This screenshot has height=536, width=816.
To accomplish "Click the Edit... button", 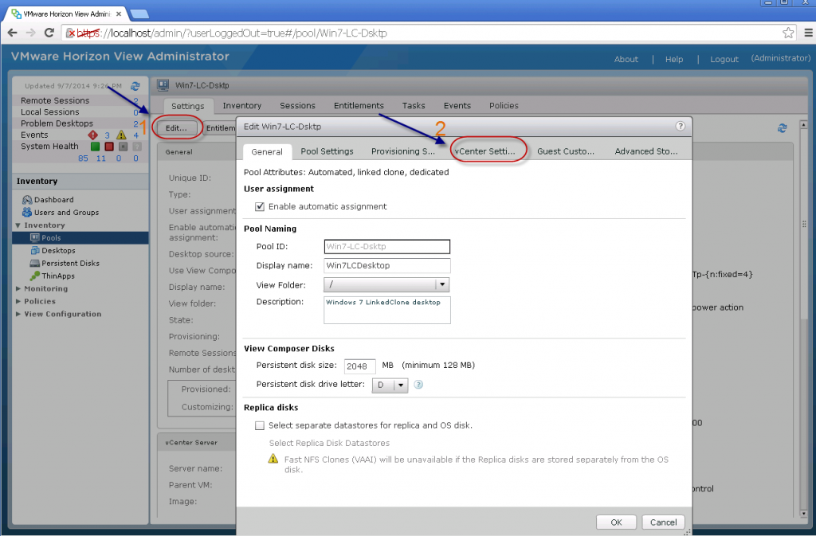I will pos(176,128).
